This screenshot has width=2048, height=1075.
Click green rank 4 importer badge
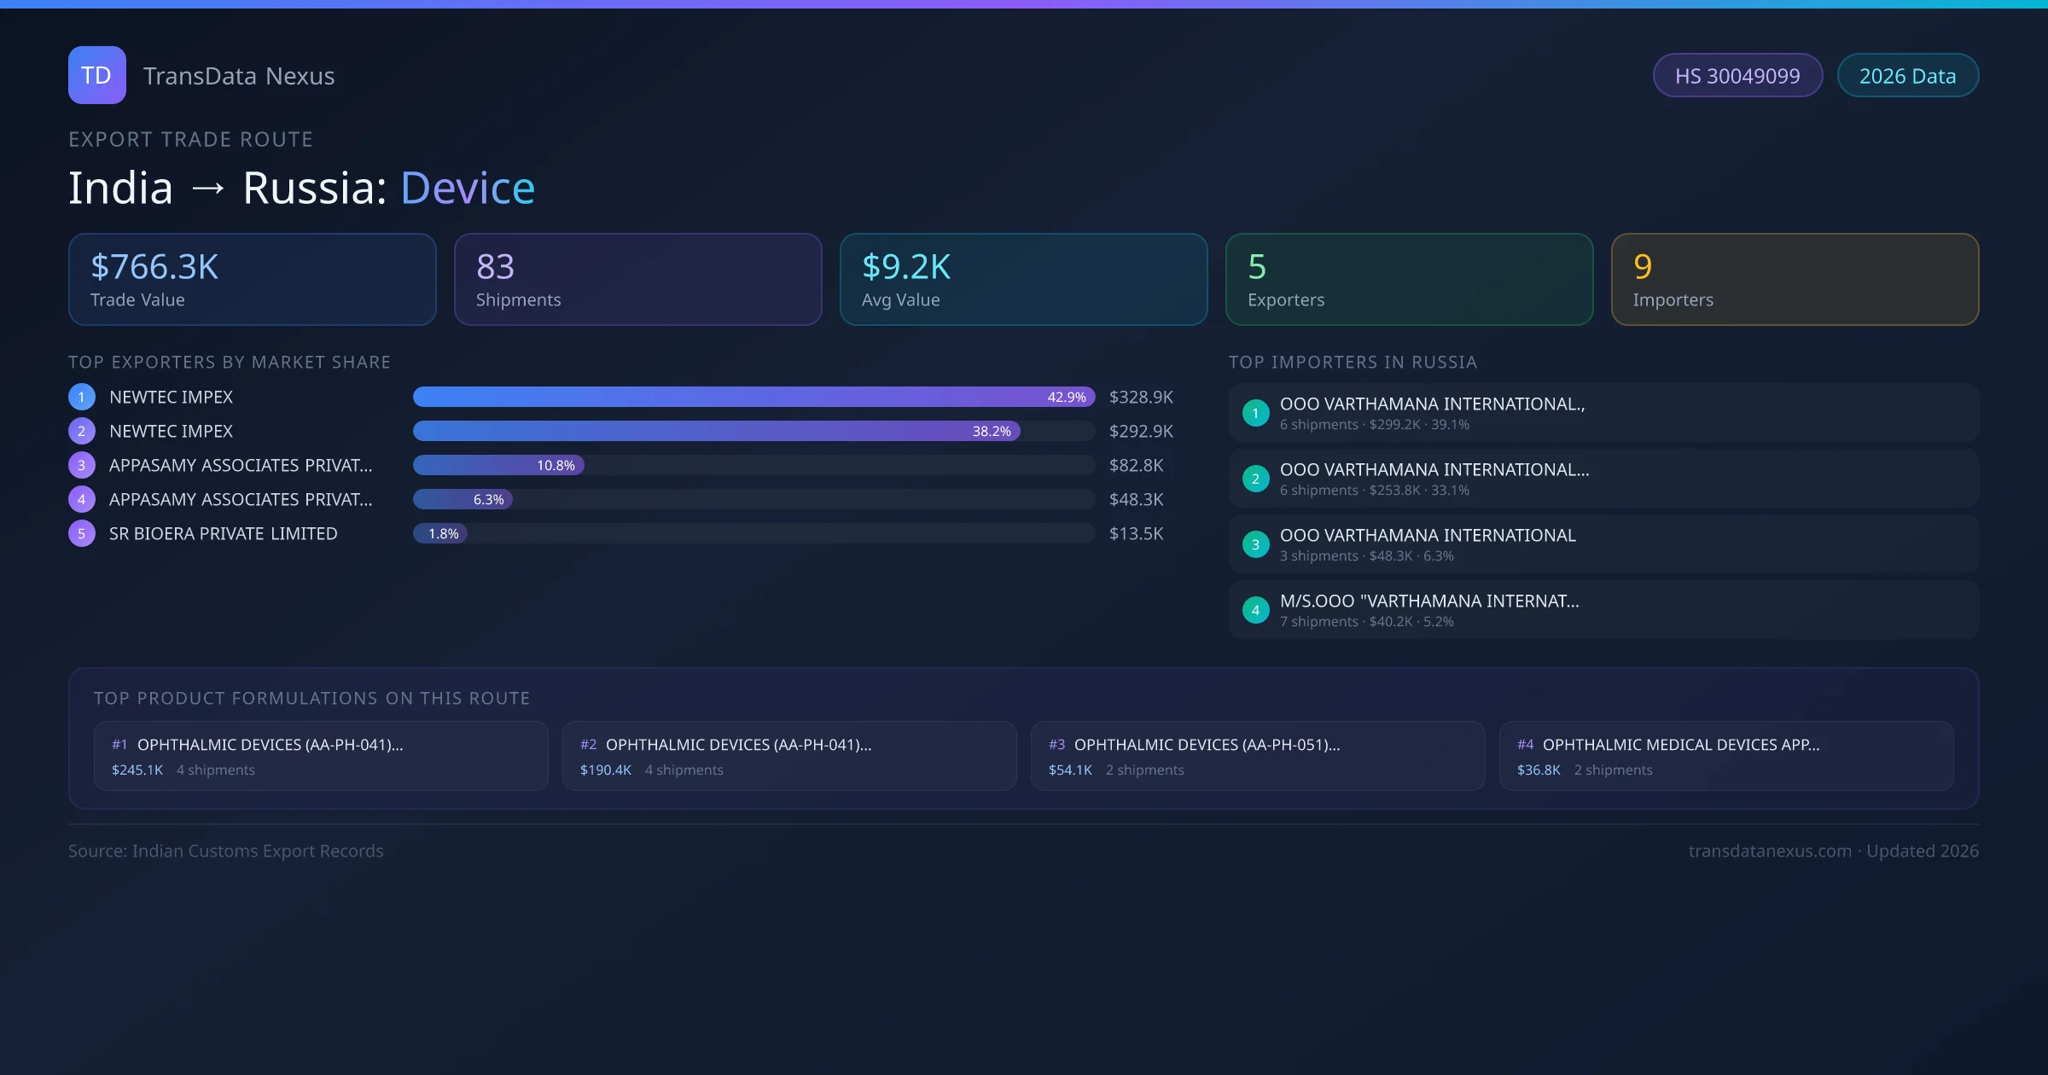[x=1255, y=610]
